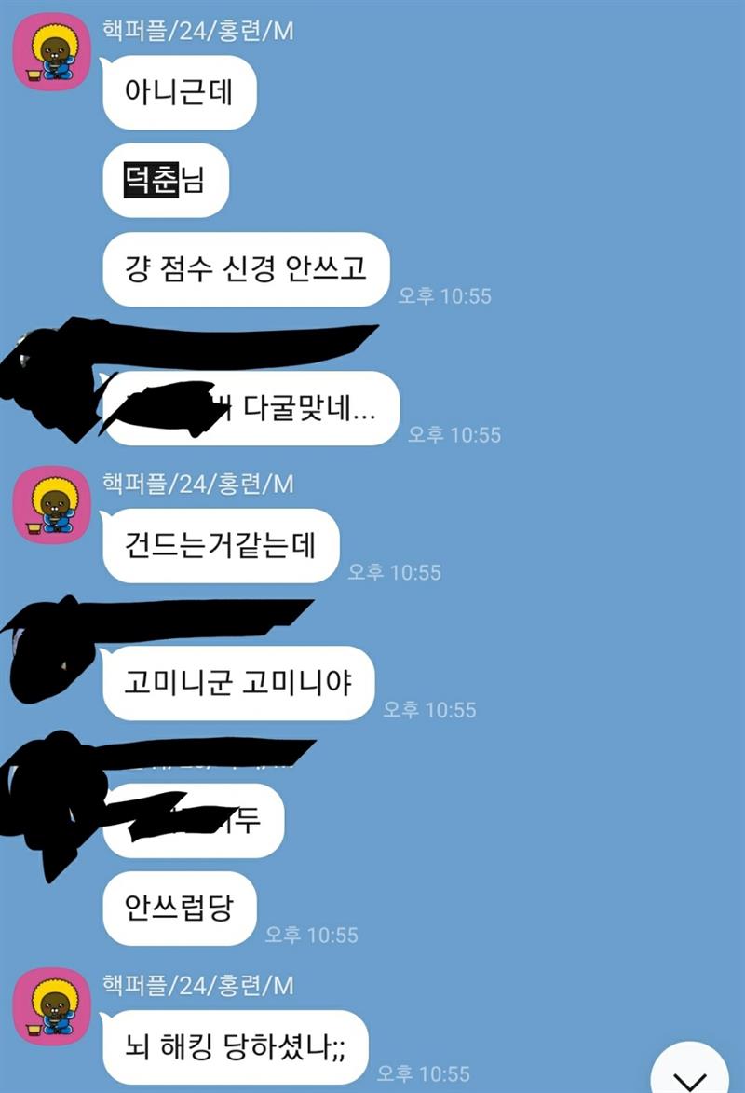Select the '아니근데' message bubble
The height and width of the screenshot is (1093, 745).
179,92
